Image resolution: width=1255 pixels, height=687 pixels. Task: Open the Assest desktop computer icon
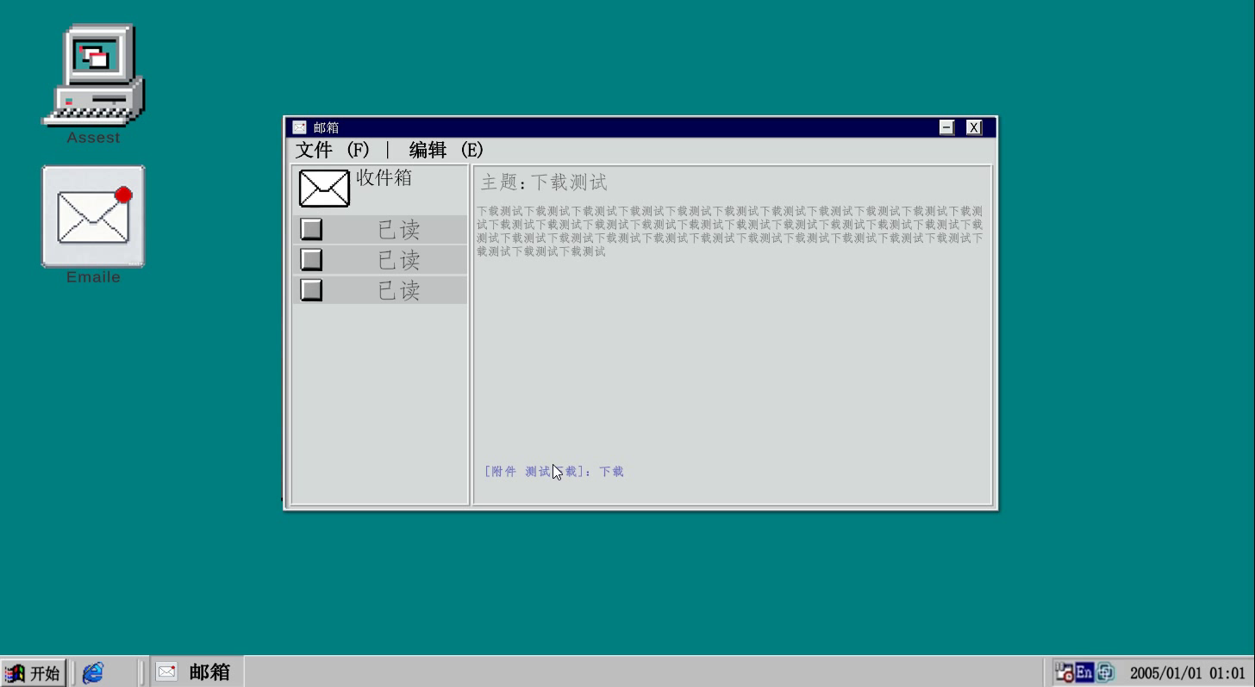coord(93,76)
